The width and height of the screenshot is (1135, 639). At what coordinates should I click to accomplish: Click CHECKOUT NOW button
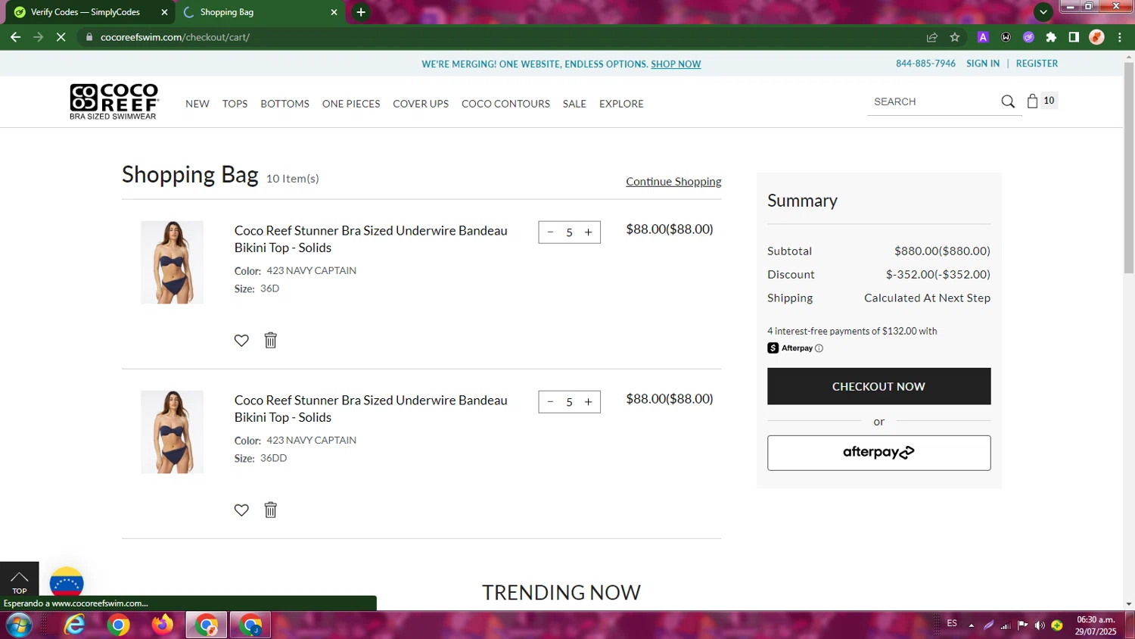(x=878, y=386)
